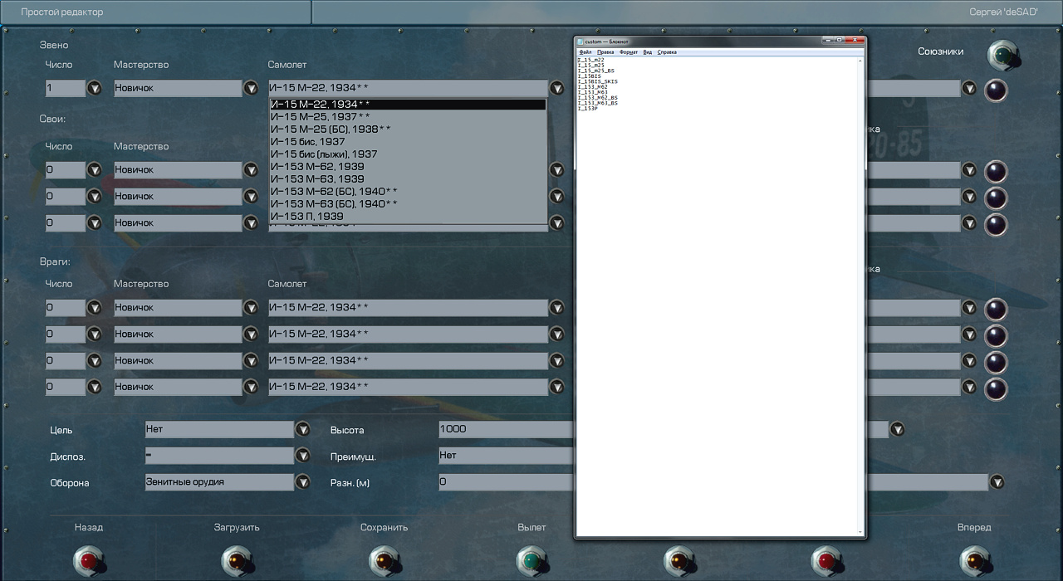
Task: Open Справка menu in Notepad
Action: click(x=667, y=51)
